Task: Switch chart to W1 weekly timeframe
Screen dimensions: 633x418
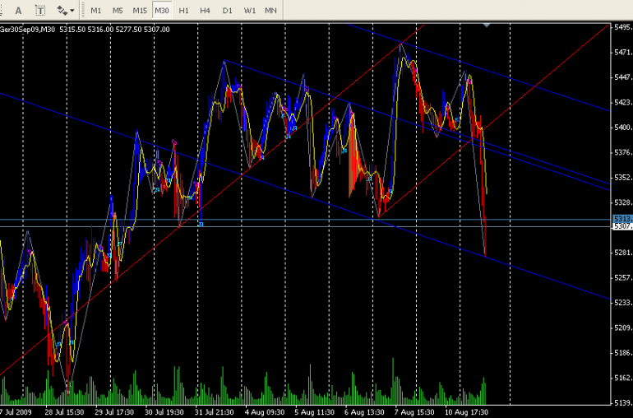Action: pos(249,11)
